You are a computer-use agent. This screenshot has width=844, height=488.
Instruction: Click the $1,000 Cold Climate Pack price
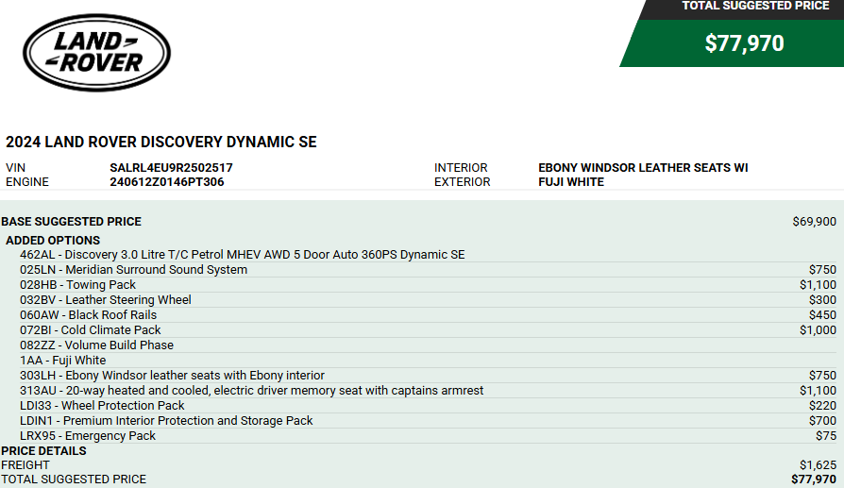(818, 329)
